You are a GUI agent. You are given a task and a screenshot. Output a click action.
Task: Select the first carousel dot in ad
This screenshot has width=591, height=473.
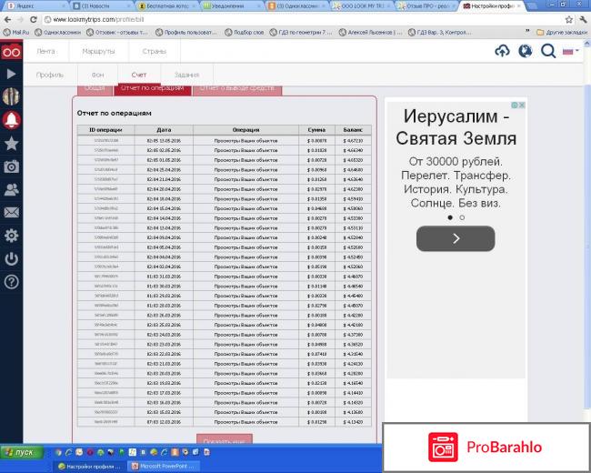450,217
